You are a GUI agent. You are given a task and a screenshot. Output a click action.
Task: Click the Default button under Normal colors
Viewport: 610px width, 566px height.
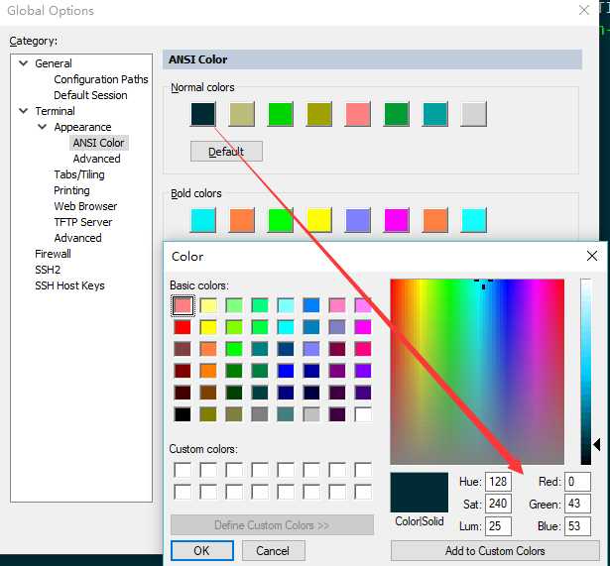226,152
